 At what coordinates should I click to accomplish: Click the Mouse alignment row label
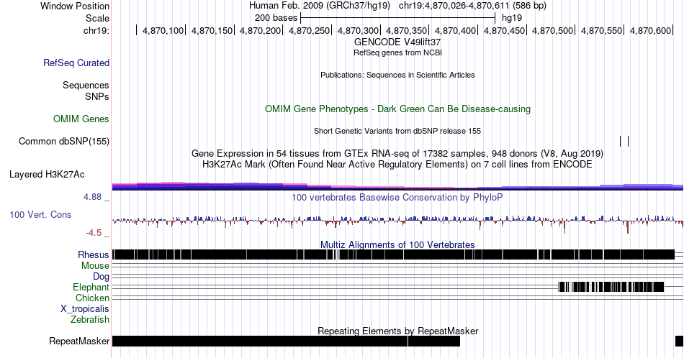pos(95,266)
